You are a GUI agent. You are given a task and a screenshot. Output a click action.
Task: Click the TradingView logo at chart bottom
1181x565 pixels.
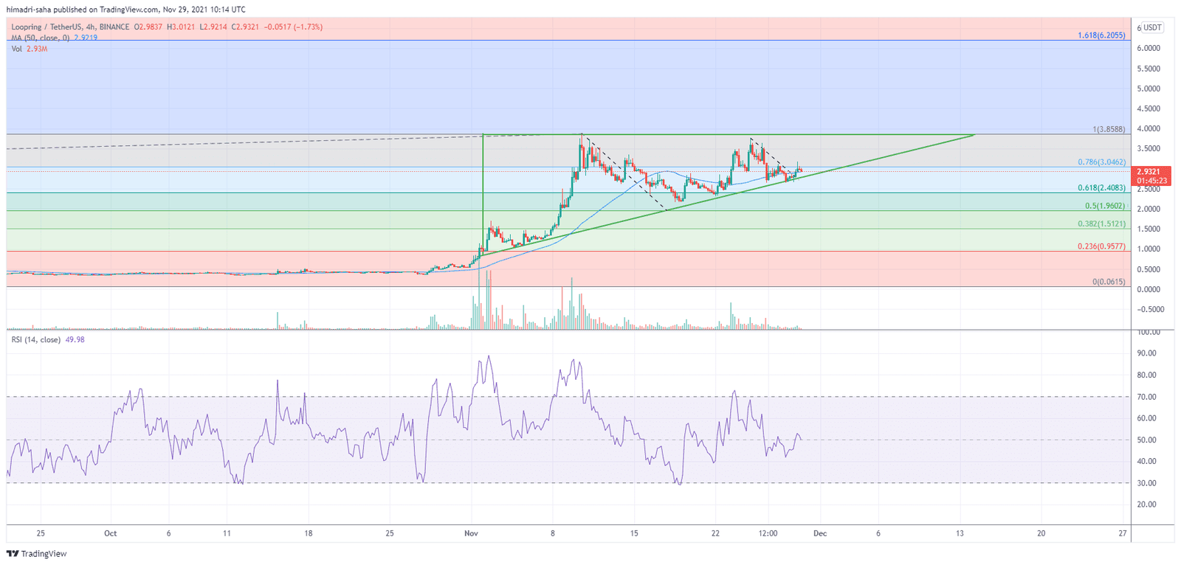(37, 554)
